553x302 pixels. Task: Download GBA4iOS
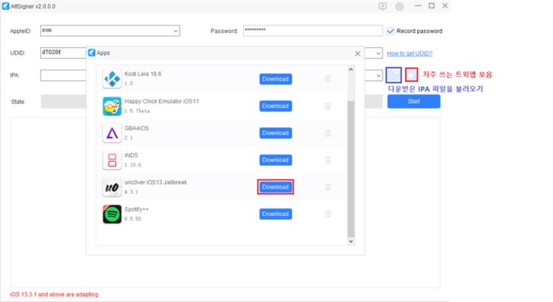point(276,133)
